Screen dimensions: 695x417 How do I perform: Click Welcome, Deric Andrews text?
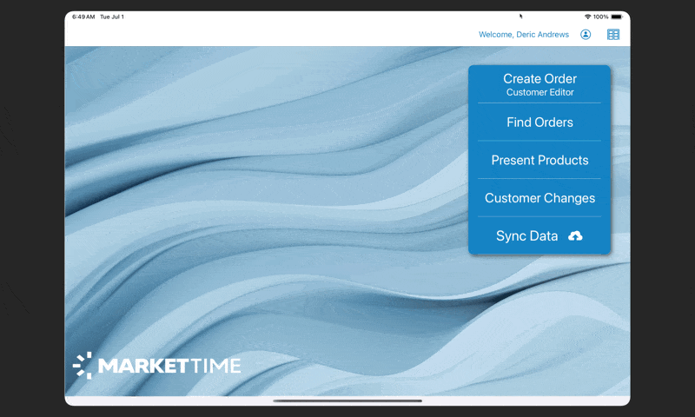pos(524,35)
